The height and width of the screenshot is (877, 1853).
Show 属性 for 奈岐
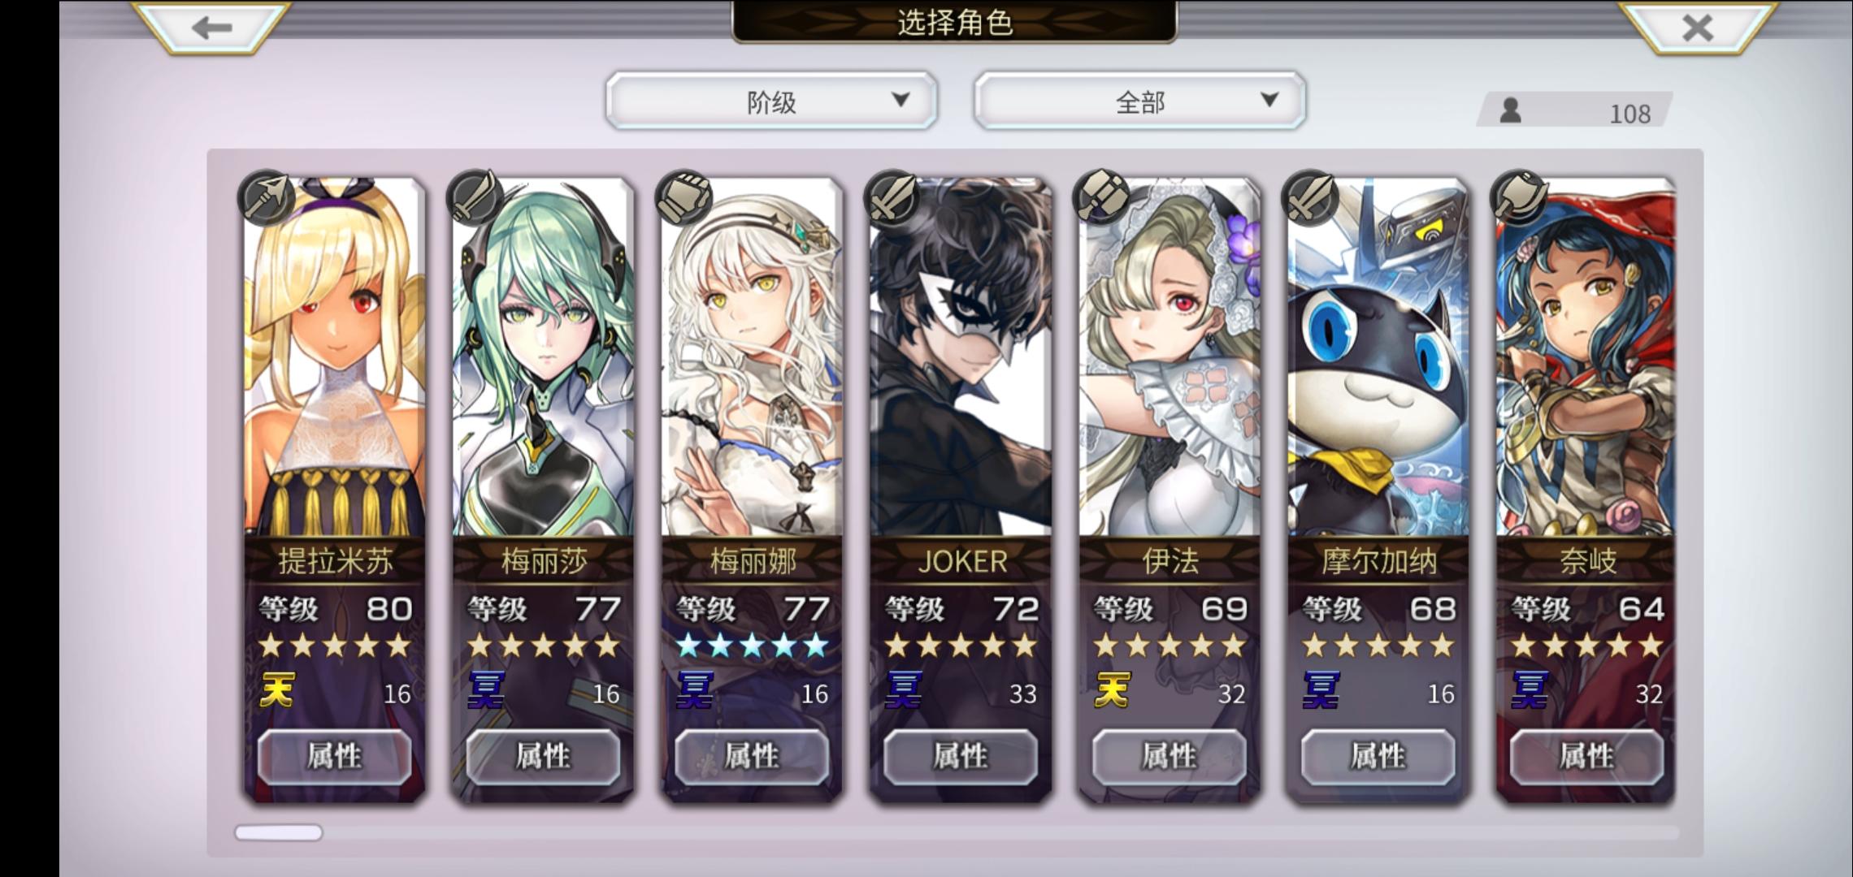pos(1586,756)
